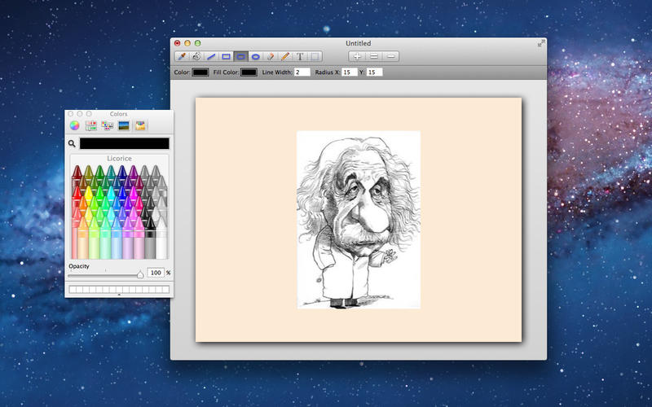Click the opacity percentage field
Screen dimensions: 652x407
click(156, 273)
